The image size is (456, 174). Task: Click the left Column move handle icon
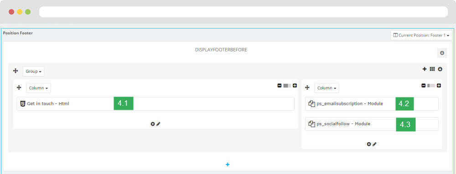pos(19,87)
